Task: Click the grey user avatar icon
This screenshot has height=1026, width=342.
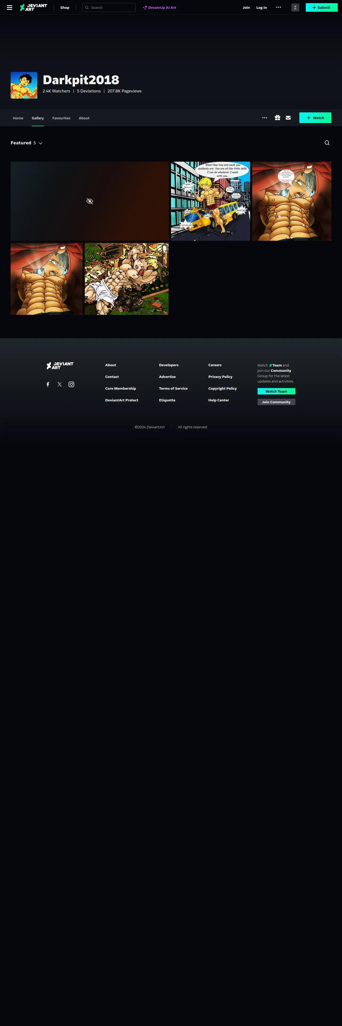Action: 295,7
